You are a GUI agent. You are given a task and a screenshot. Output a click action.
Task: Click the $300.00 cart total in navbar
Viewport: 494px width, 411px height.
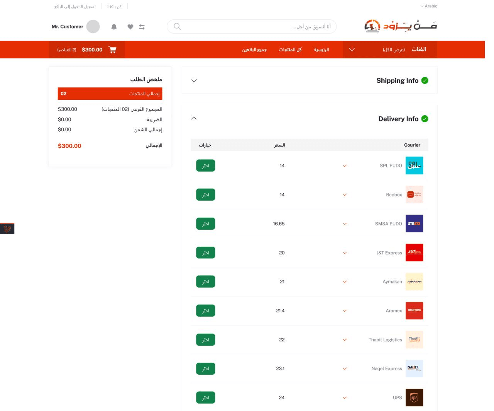(92, 49)
